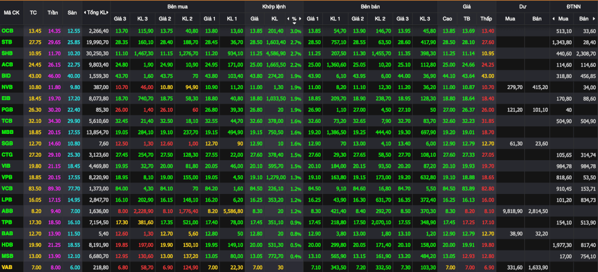The width and height of the screenshot is (598, 272).
Task: Open the LPB stock symbol
Action: point(6,200)
